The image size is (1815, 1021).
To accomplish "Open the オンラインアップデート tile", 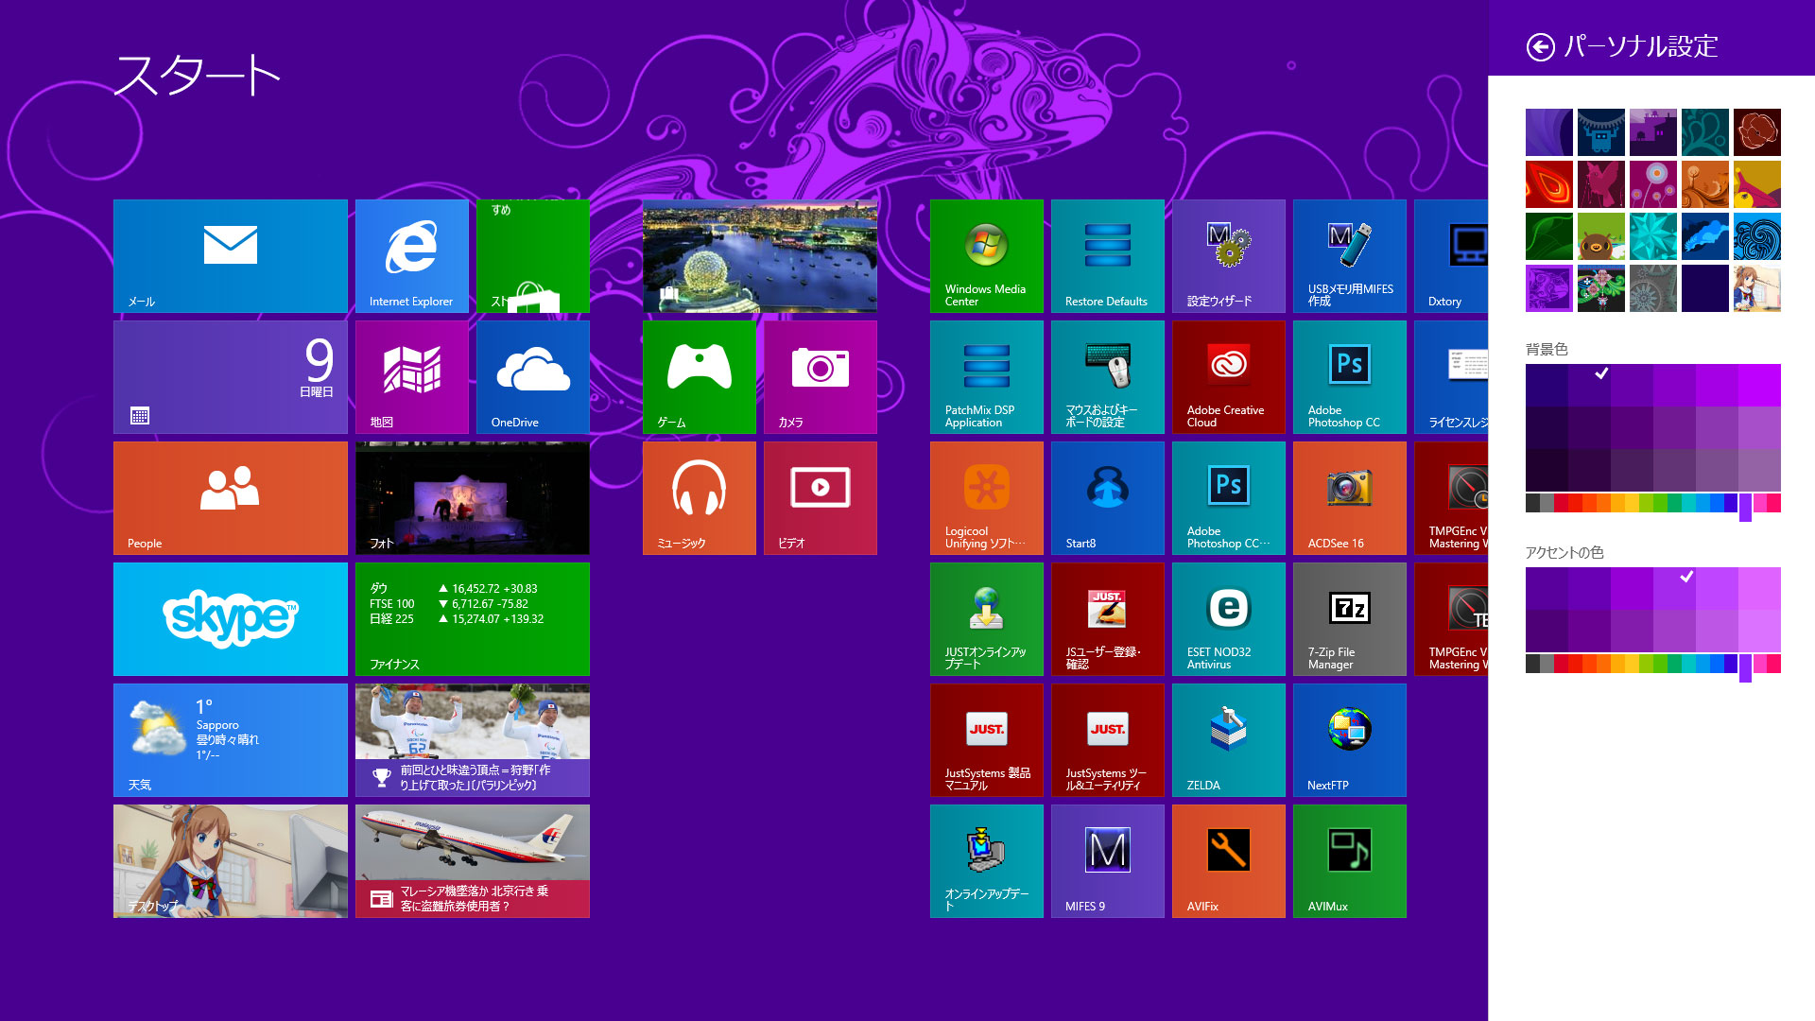I will (x=987, y=861).
